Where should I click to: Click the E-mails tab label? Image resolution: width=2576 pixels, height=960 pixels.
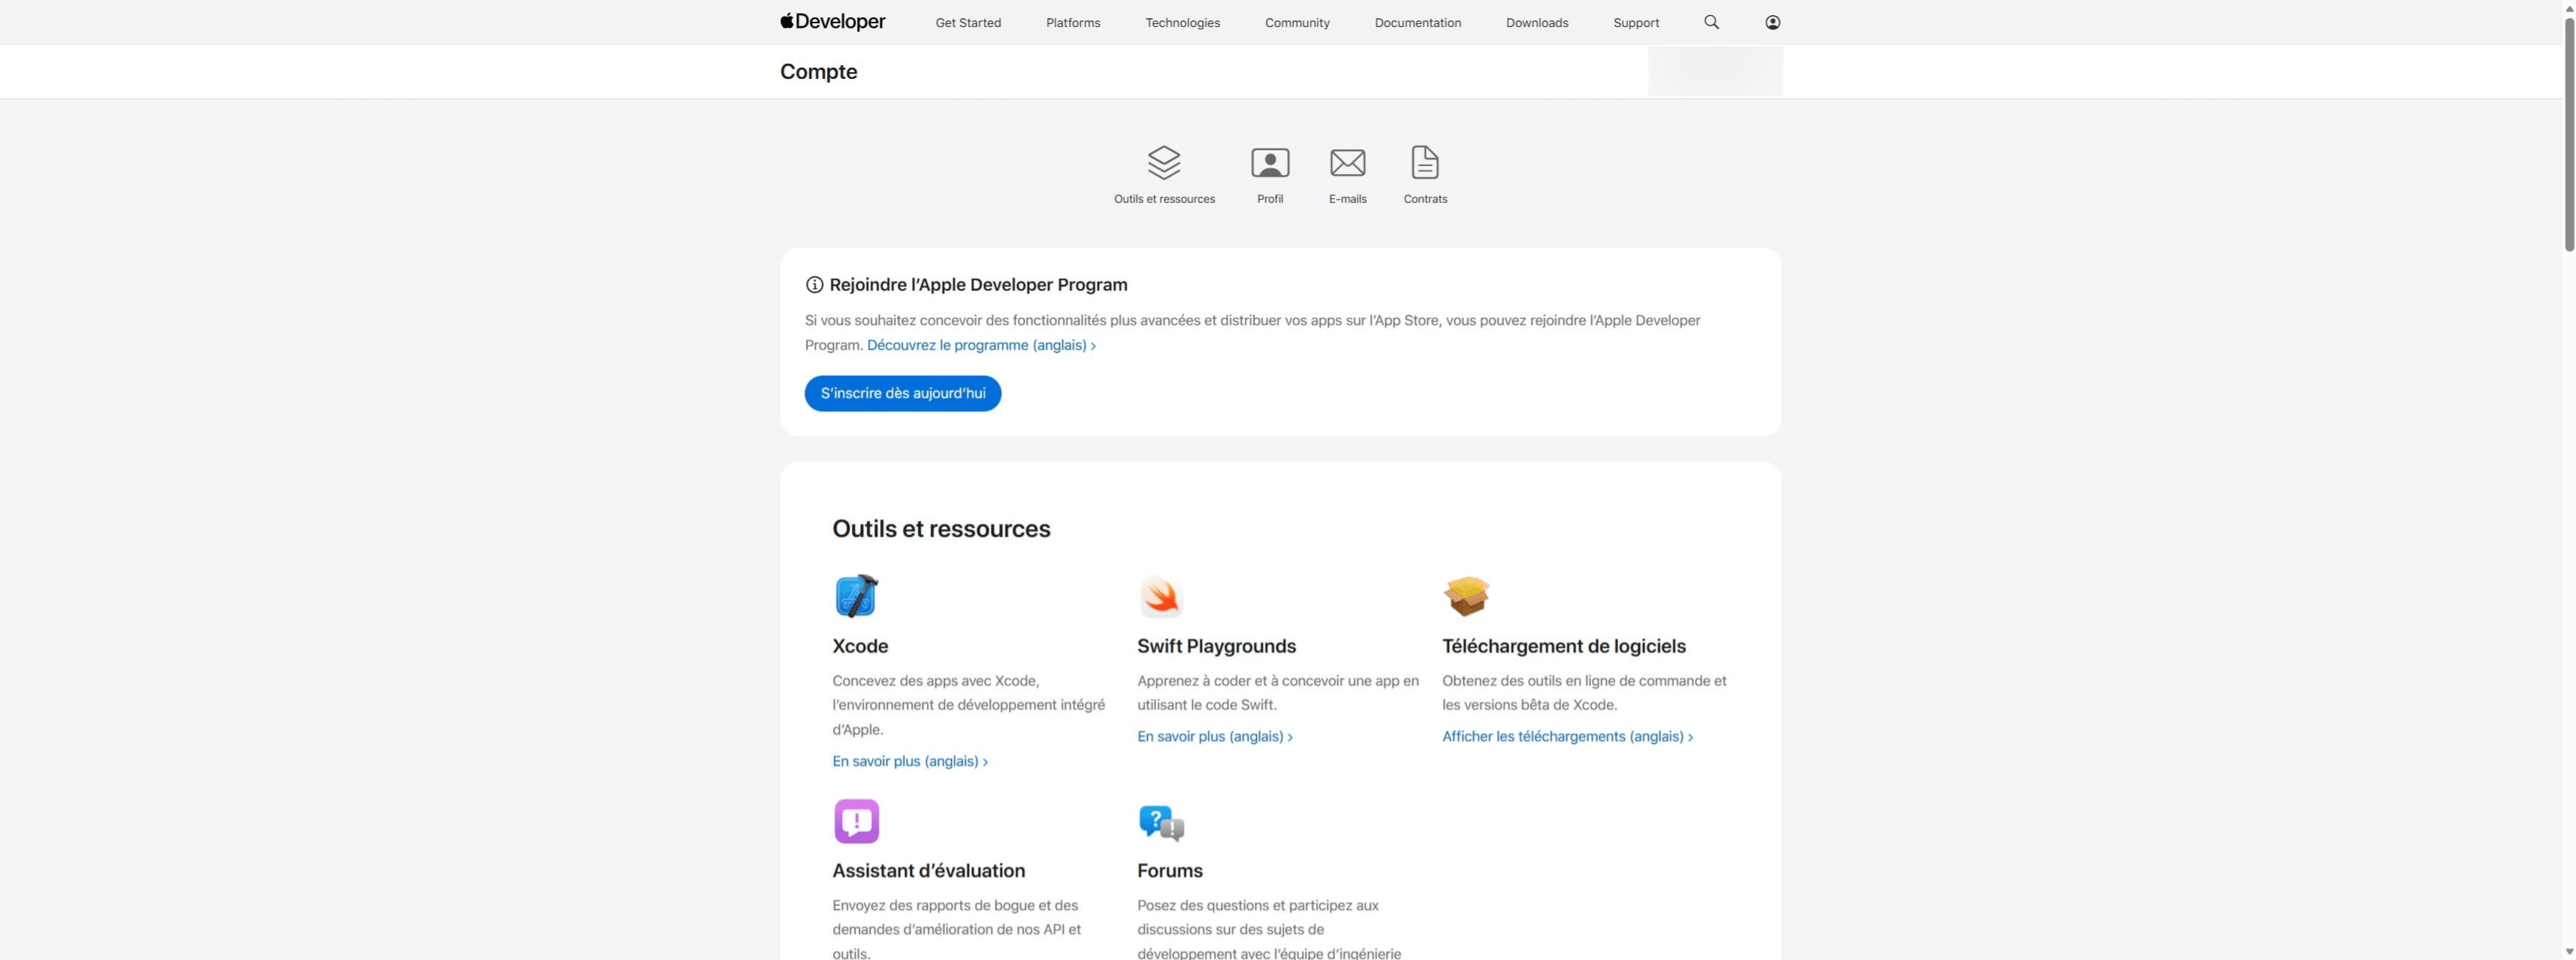click(1347, 199)
